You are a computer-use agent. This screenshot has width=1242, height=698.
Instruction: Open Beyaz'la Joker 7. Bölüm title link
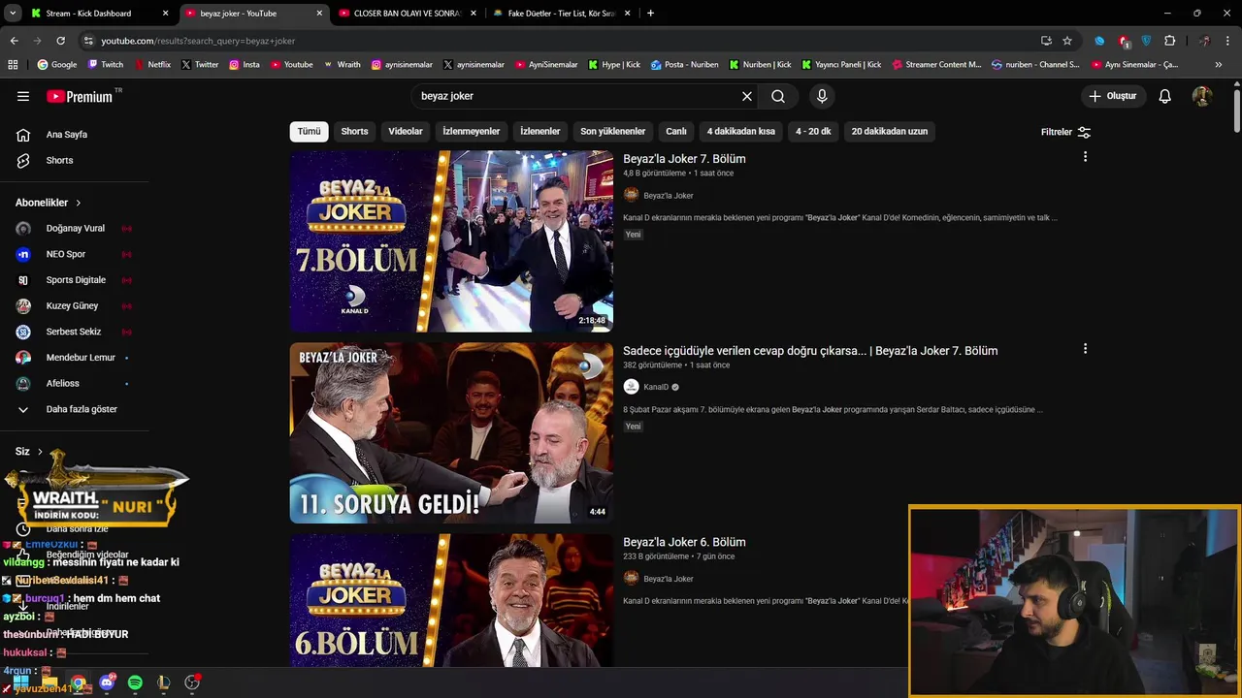point(684,159)
